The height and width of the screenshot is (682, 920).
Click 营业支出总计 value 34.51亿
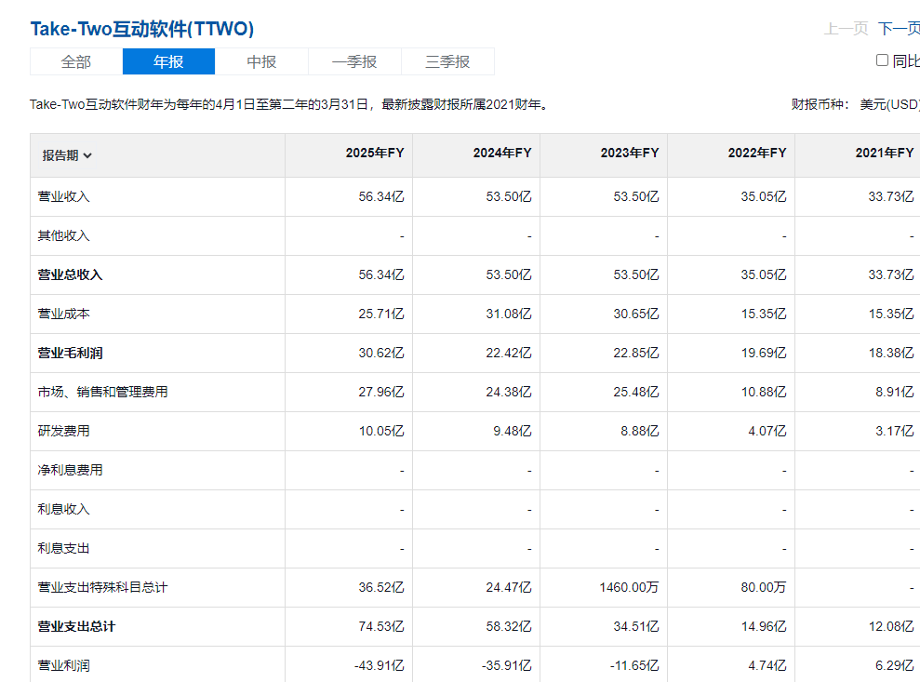636,626
